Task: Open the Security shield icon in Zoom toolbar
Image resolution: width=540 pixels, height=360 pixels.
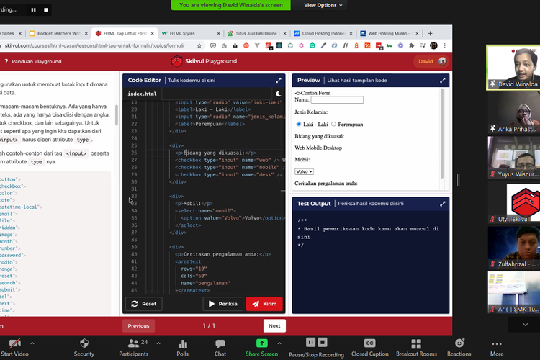Action: pyautogui.click(x=84, y=343)
